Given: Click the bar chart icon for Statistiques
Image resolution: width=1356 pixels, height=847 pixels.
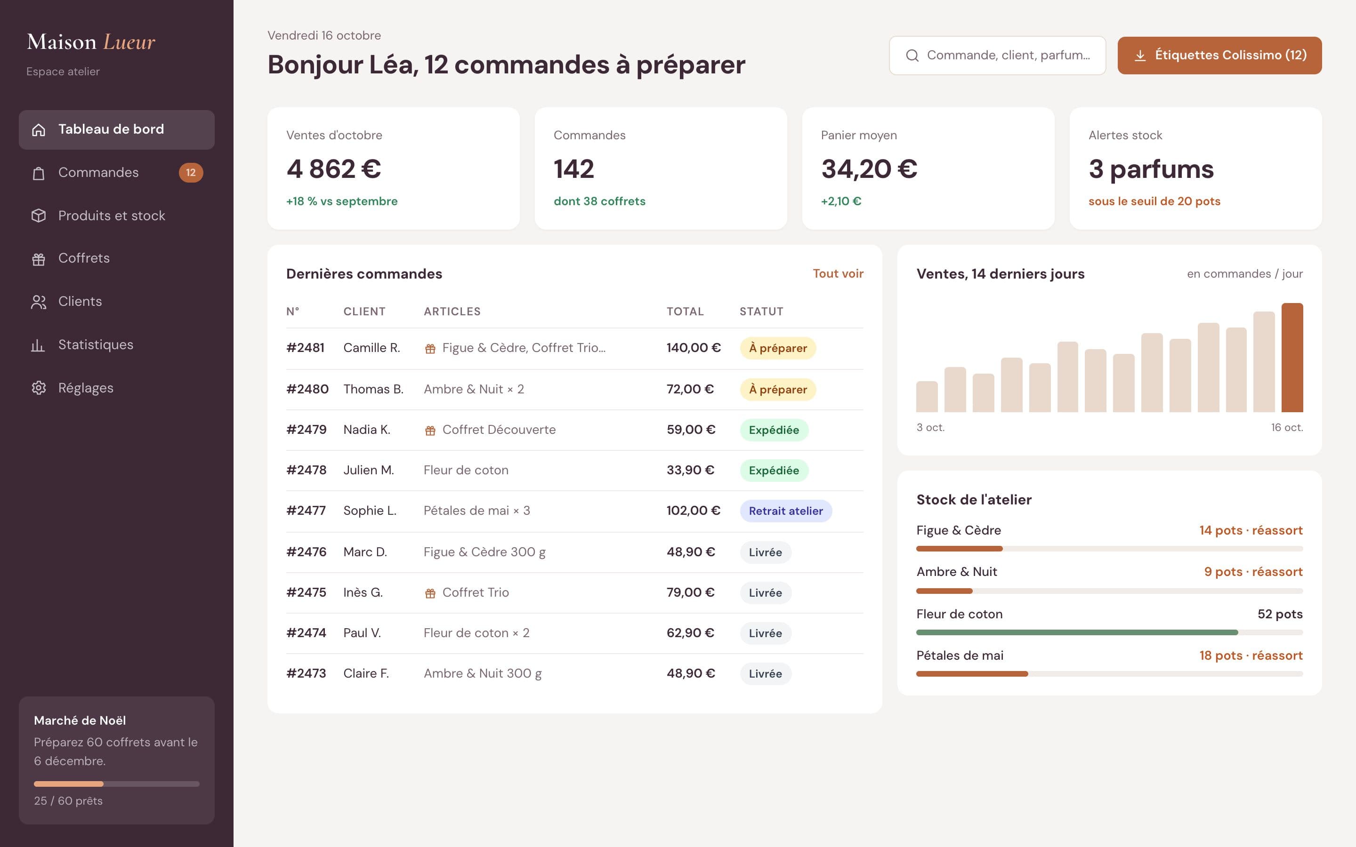Looking at the screenshot, I should (x=38, y=345).
